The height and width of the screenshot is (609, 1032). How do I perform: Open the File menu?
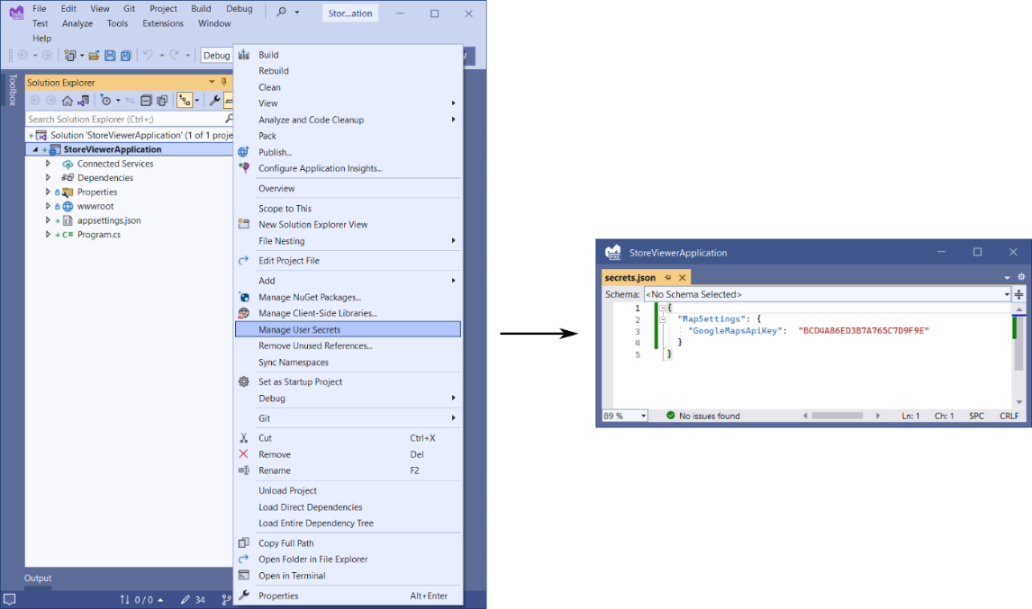[x=40, y=9]
